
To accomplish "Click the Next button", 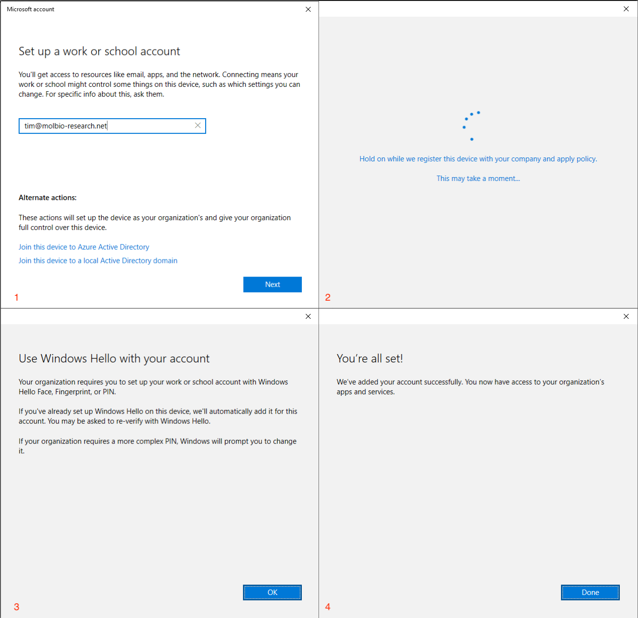I will (x=272, y=284).
